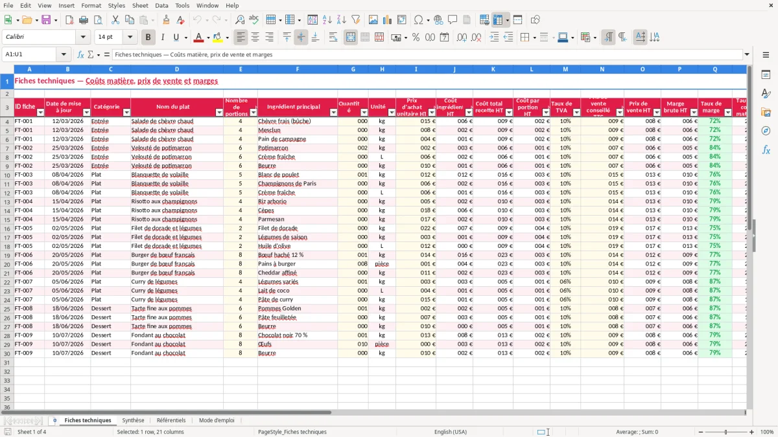The height and width of the screenshot is (437, 778).
Task: Open the font color dropdown arrow
Action: pyautogui.click(x=209, y=38)
